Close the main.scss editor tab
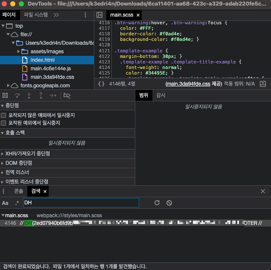271x270 pixels. click(x=138, y=15)
